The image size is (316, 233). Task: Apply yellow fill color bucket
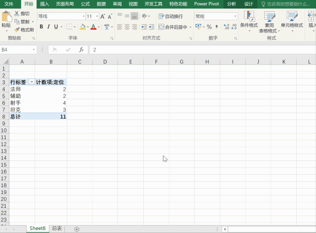82,27
